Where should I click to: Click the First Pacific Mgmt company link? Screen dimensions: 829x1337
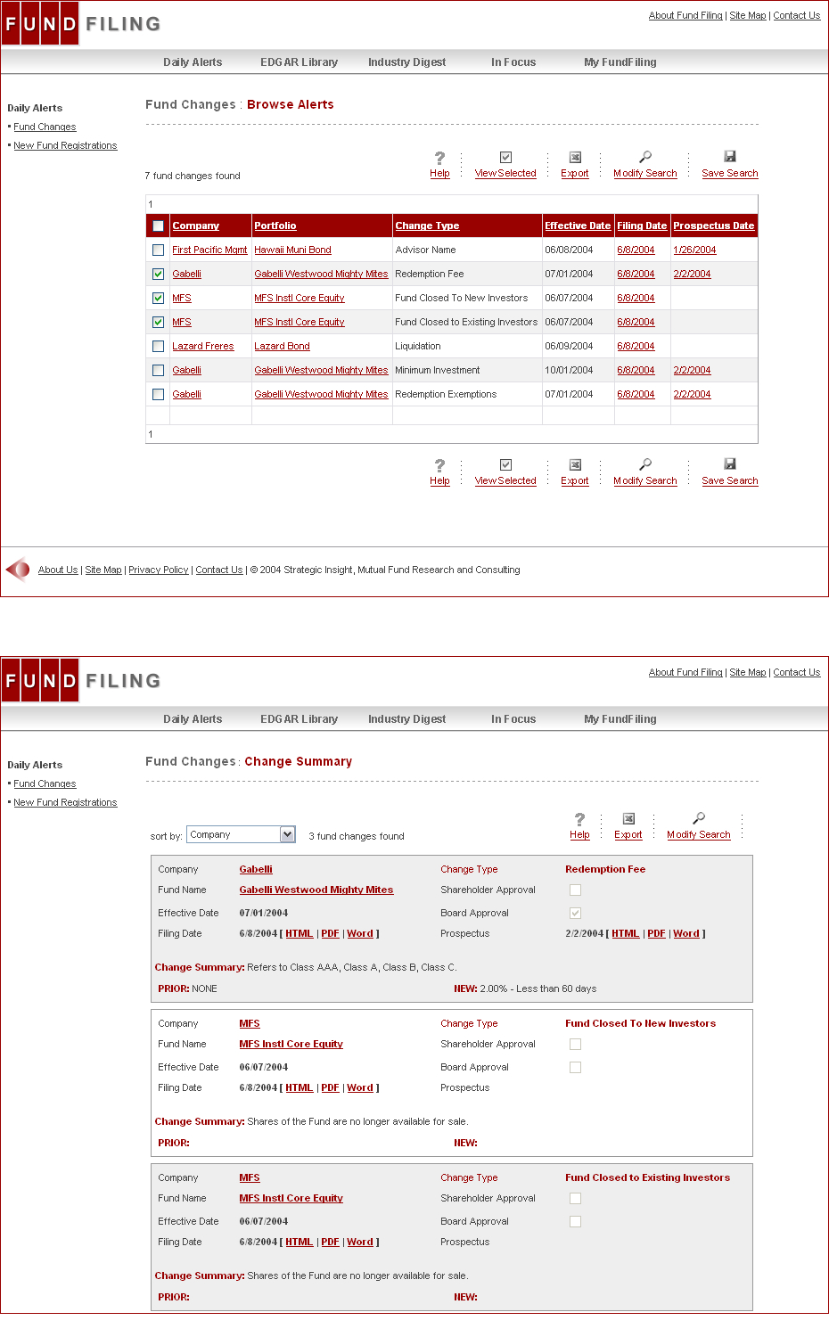click(209, 250)
